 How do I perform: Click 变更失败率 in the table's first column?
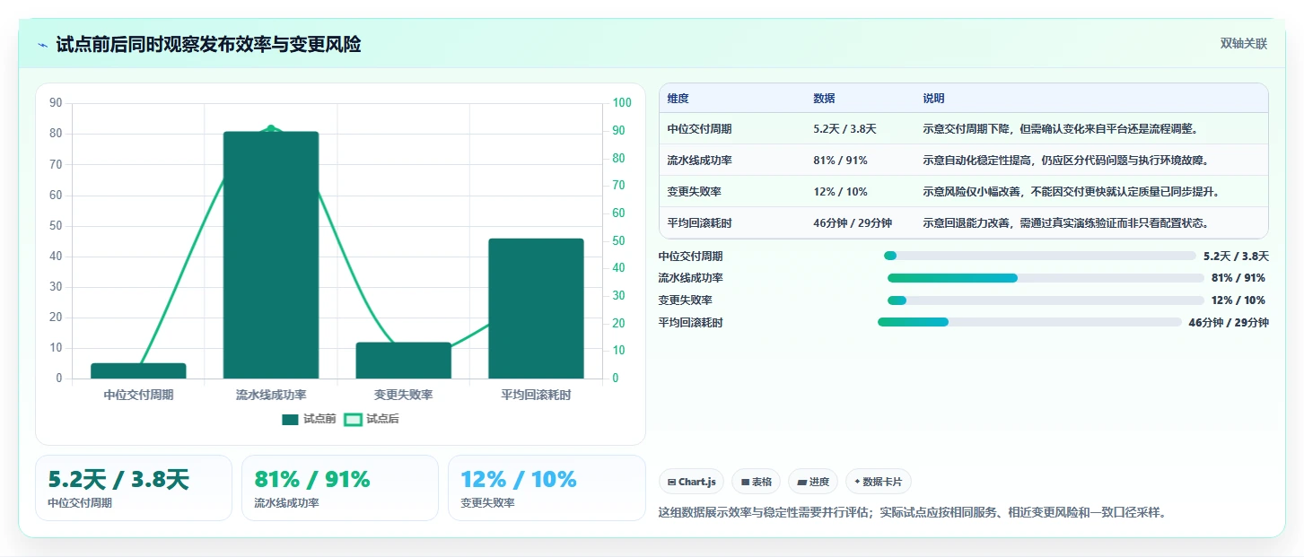coord(694,192)
